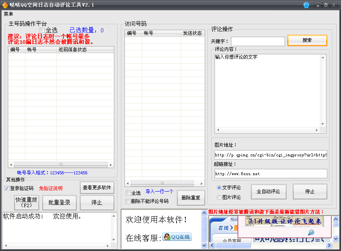Click the welcome panel scroll-down arrow

click(x=204, y=245)
